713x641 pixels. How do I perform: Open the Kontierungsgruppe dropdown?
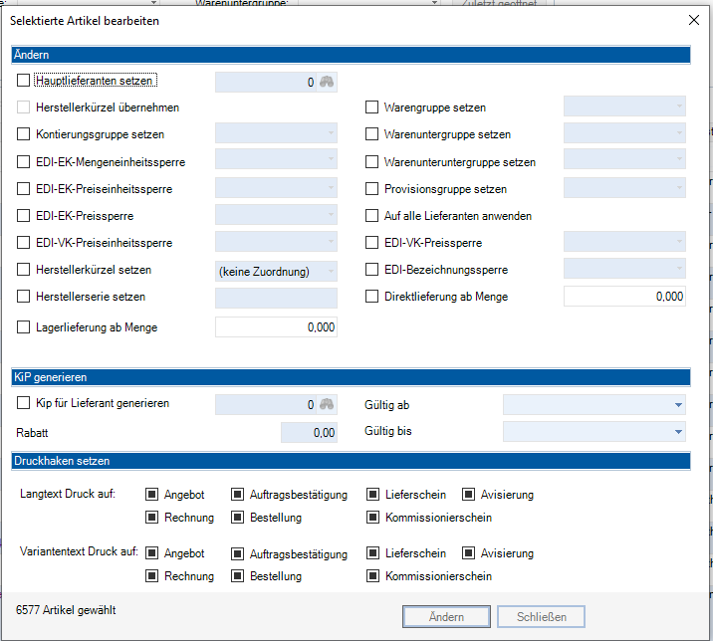click(330, 134)
